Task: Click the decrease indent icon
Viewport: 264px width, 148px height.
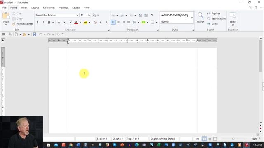Action: 140,15
